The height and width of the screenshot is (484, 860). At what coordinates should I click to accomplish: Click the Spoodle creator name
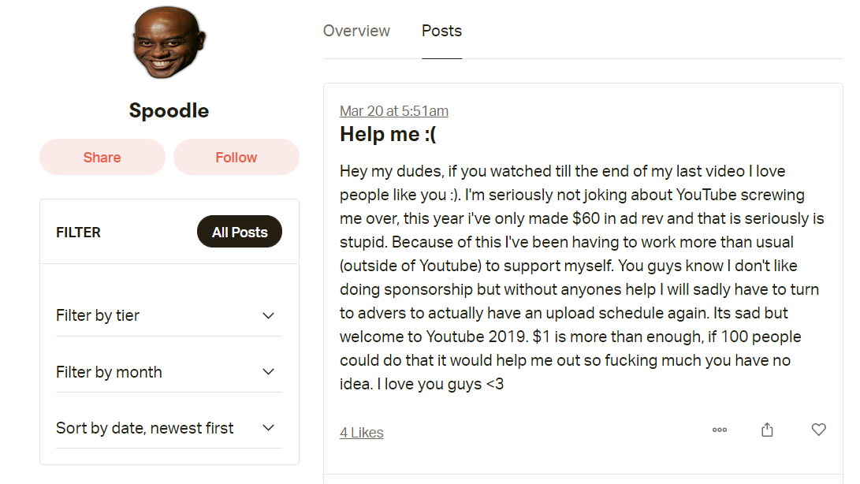(x=169, y=110)
